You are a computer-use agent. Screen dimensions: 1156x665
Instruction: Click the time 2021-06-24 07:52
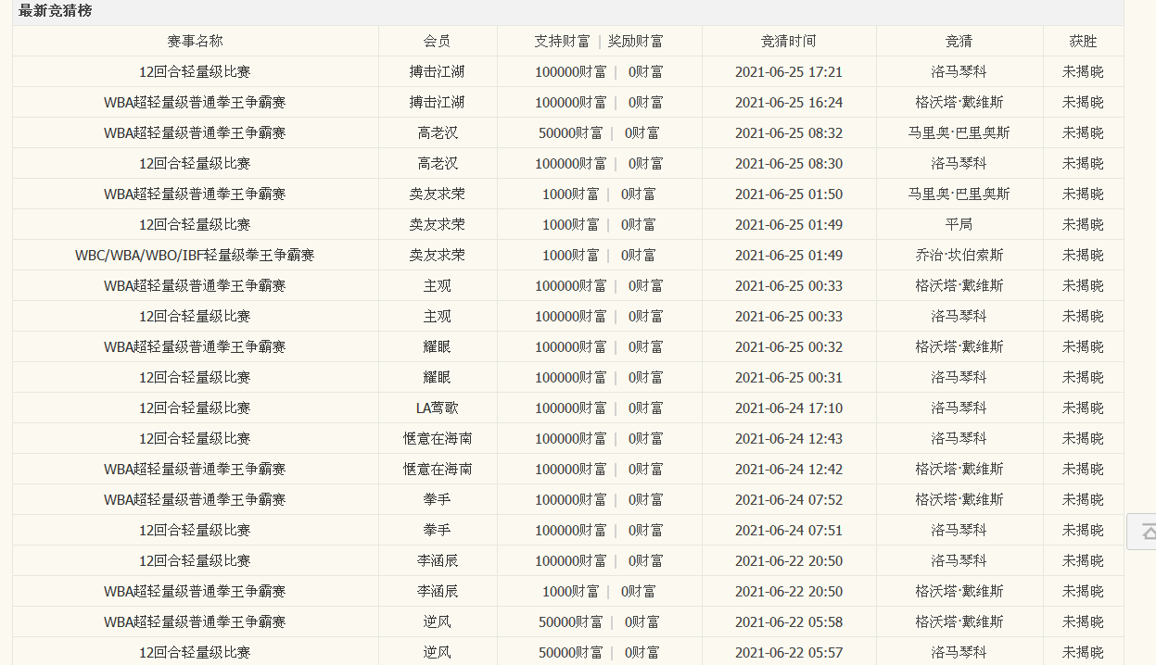click(x=789, y=499)
